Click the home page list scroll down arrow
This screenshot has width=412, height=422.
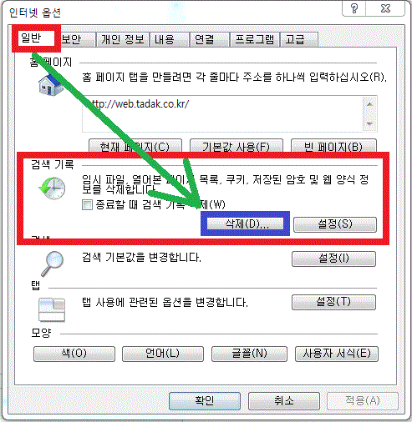tap(369, 123)
